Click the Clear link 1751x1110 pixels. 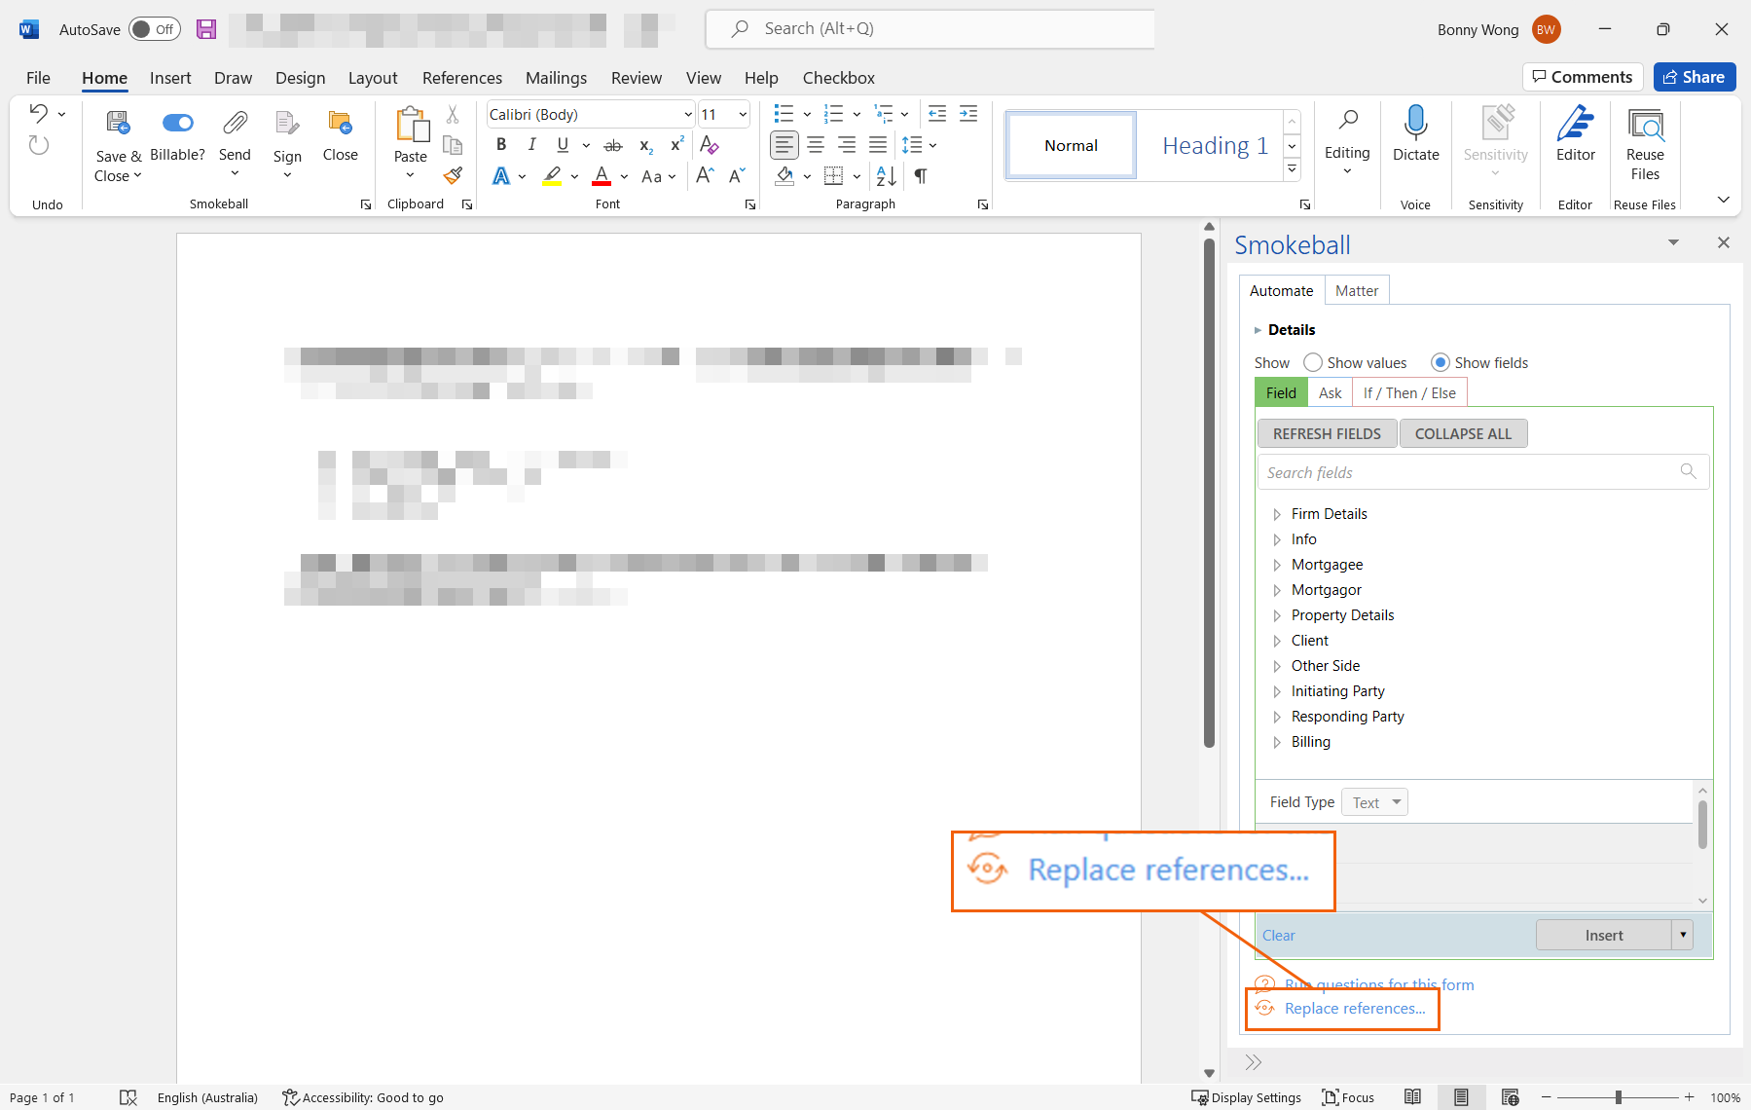point(1278,935)
